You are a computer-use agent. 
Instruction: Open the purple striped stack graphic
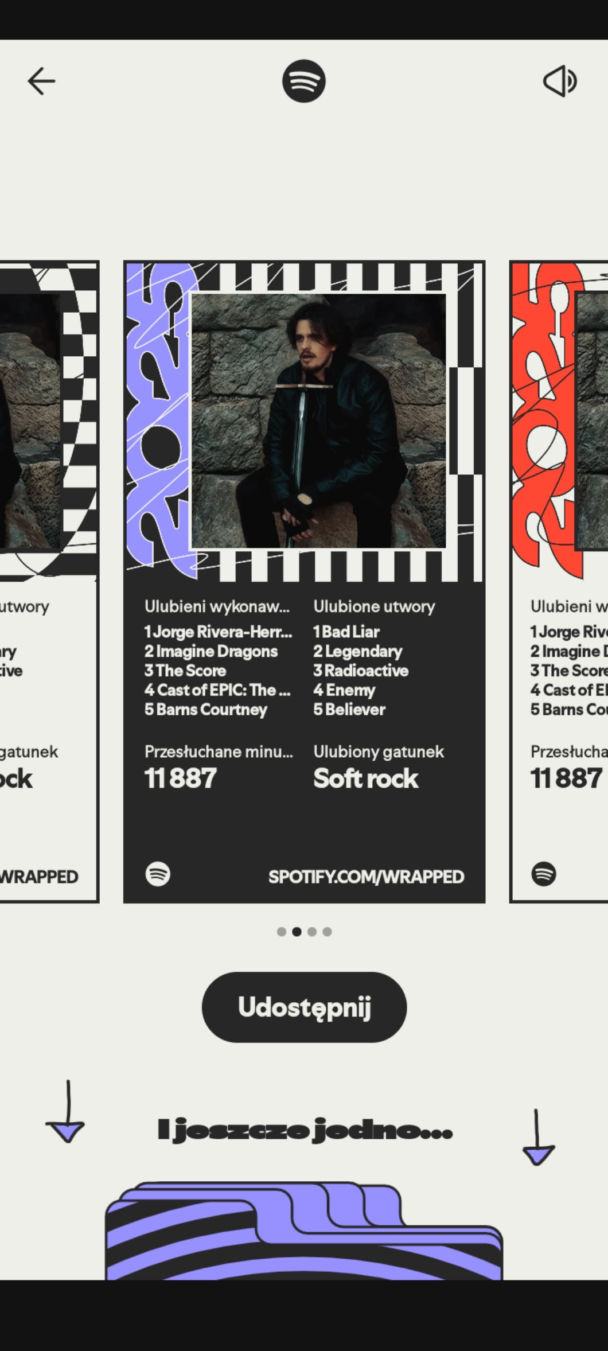coord(304,1231)
